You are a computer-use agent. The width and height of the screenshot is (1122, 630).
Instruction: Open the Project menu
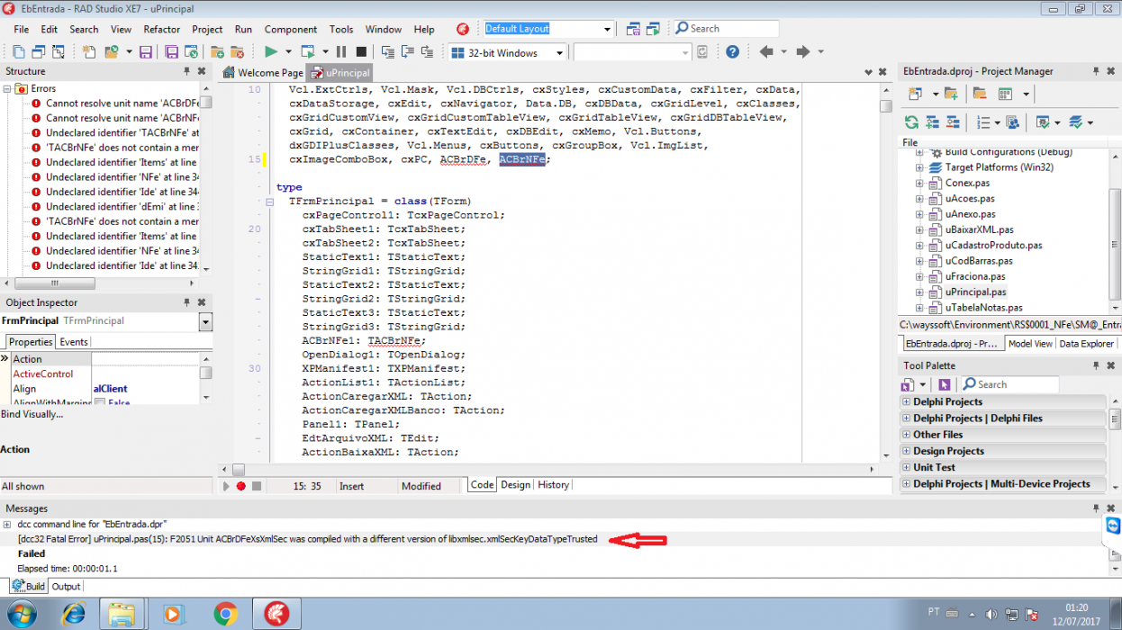207,29
